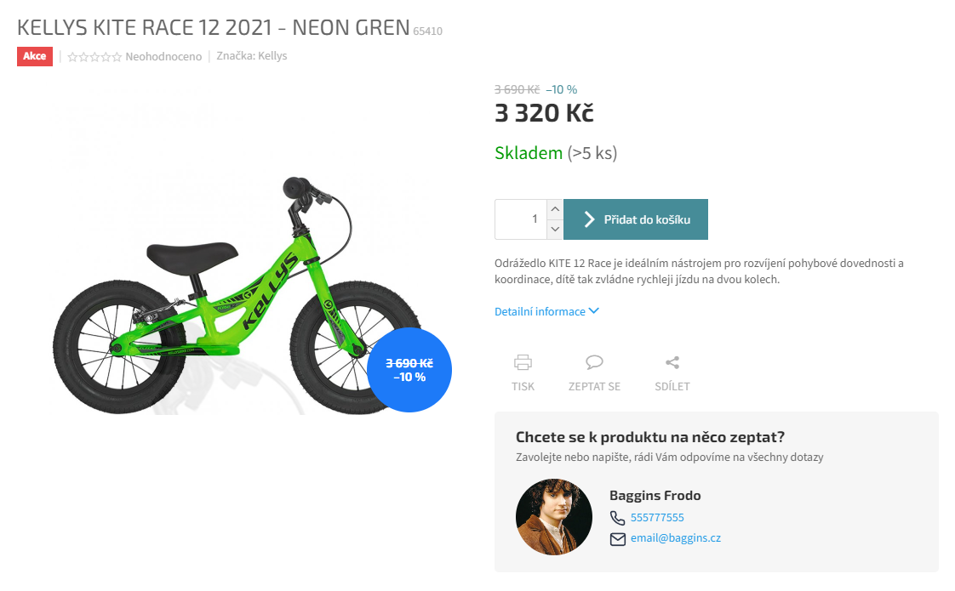Screen dimensions: 955x591
Task: Open the email@baggins.cz email link
Action: coord(676,538)
